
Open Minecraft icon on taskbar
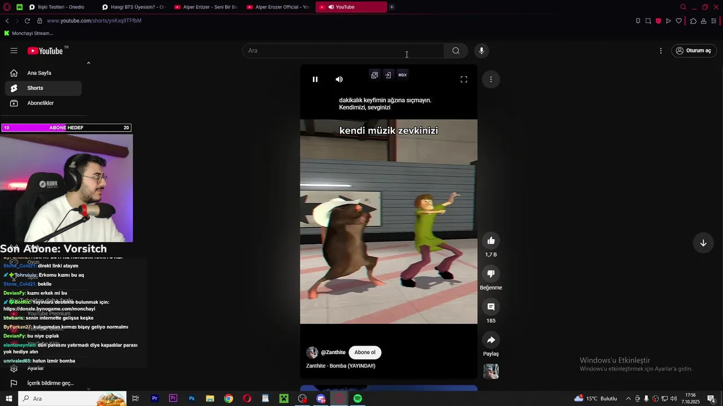pos(284,399)
